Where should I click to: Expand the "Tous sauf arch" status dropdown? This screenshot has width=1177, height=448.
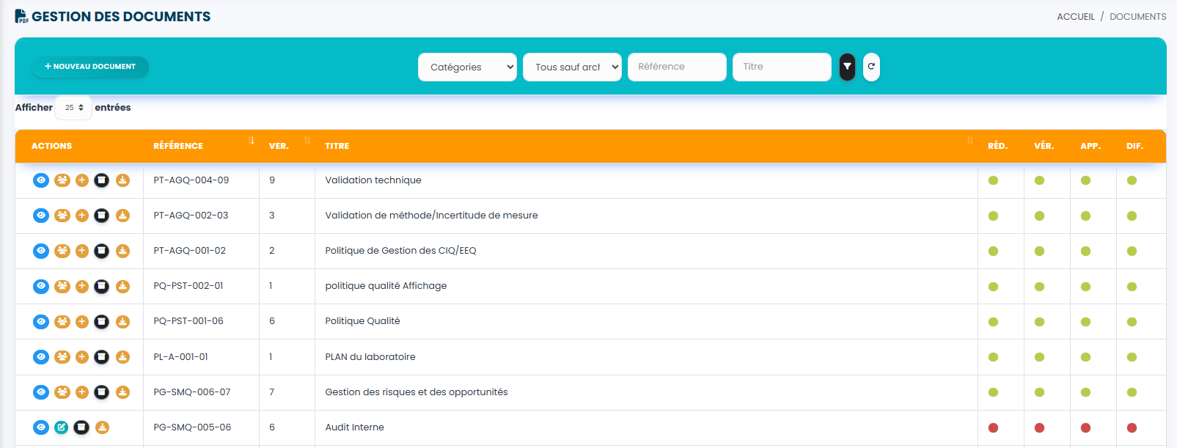(x=572, y=67)
